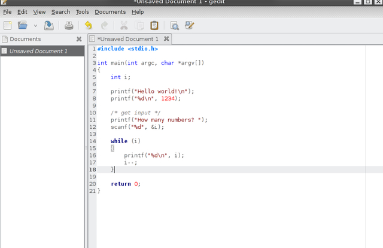Click the '#include <stdio.h>' line
The image size is (383, 248).
pos(127,49)
